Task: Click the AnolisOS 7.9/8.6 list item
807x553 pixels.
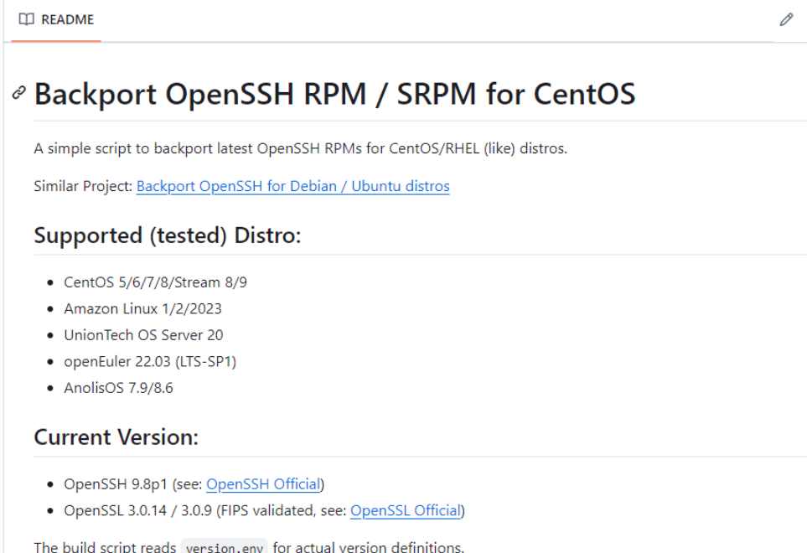Action: pos(118,388)
